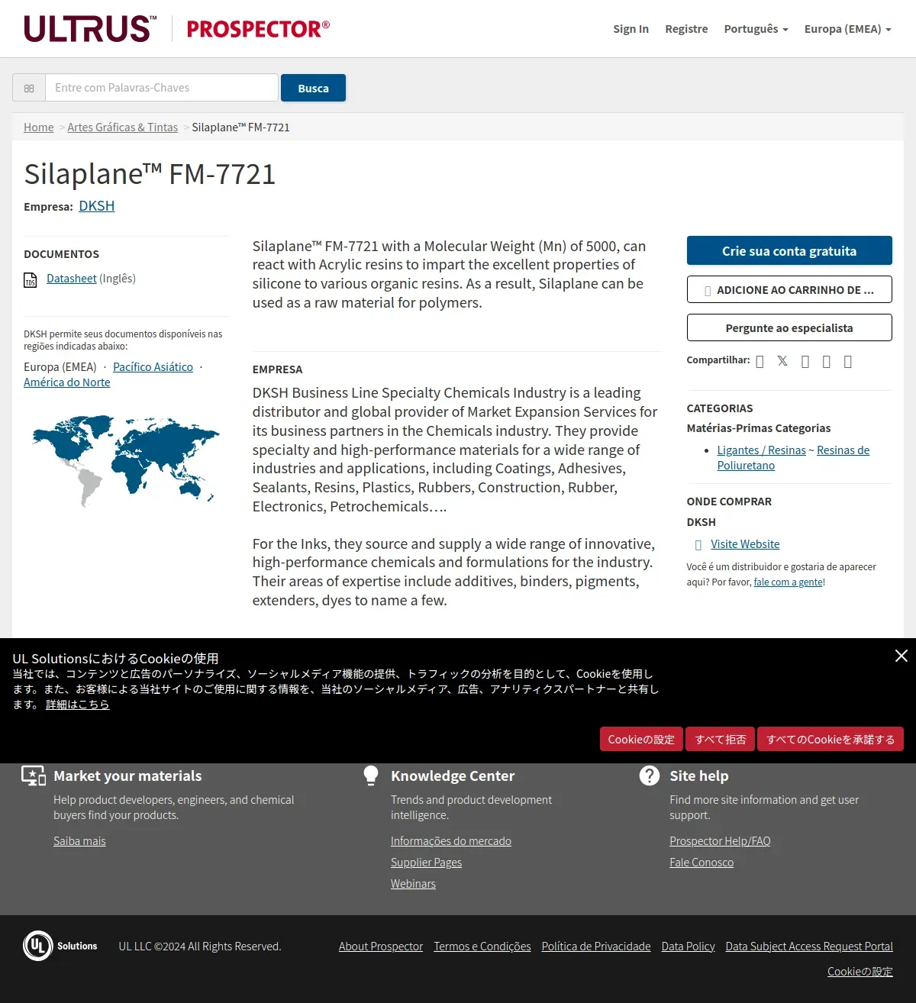Viewport: 916px width, 1003px height.
Task: Open Ligantes / Resinas category link
Action: coord(761,450)
